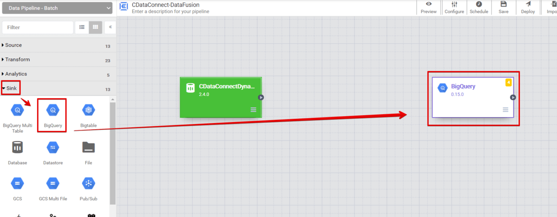This screenshot has height=217, width=557.
Task: Add the GCS Multi File sink plugin
Action: 53,189
